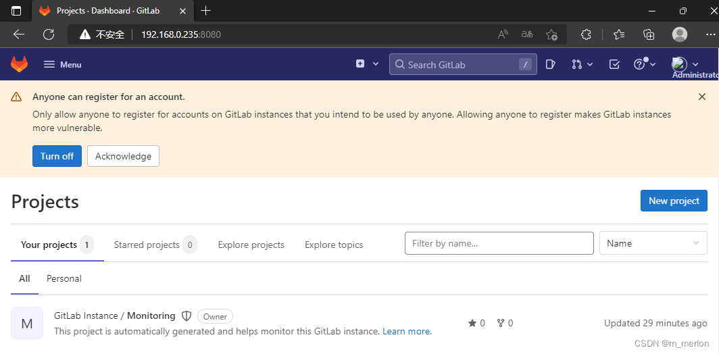Screen dimensions: 719x354
Task: Open the Merge requests icon
Action: click(577, 65)
